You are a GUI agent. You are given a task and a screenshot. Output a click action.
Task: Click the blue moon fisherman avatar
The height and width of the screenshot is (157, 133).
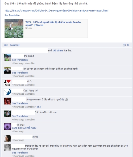point(7,92)
